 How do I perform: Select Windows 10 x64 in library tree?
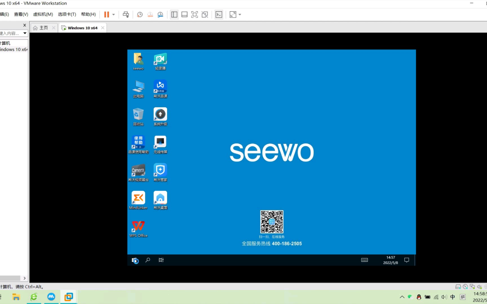(14, 50)
